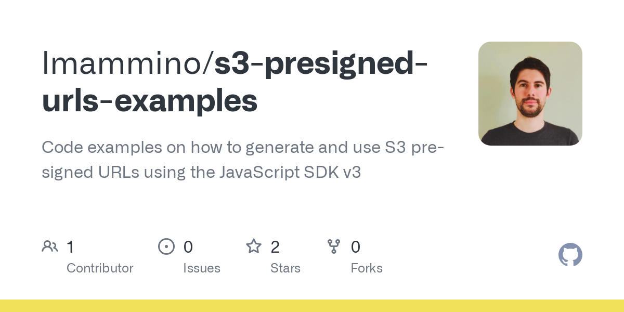This screenshot has width=624, height=312.
Task: Click the Forks branch icon
Action: coord(334,246)
